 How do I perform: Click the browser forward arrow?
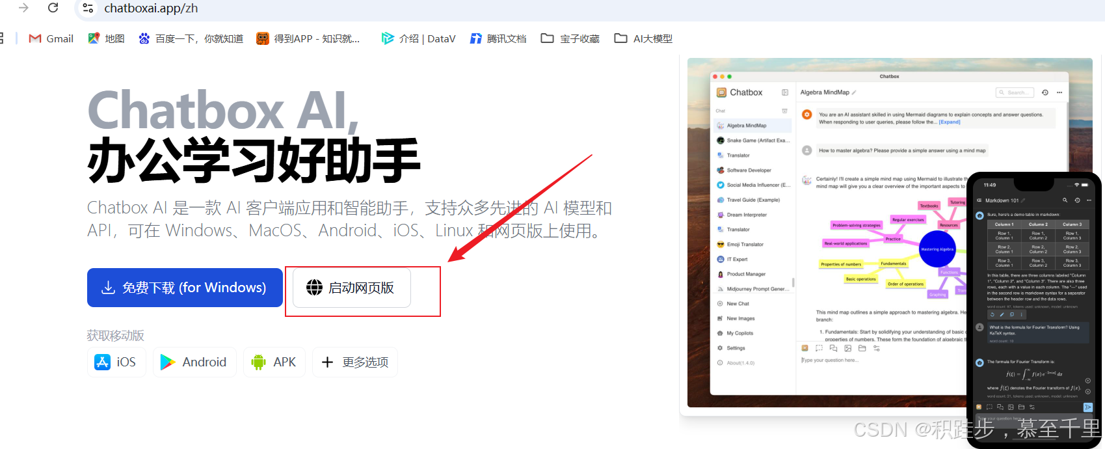(x=24, y=8)
